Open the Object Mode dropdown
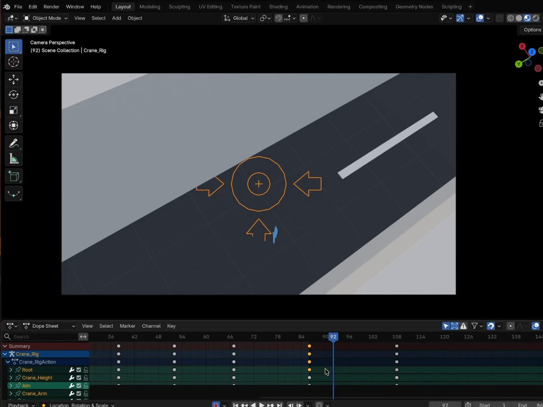The image size is (543, 407). click(45, 18)
